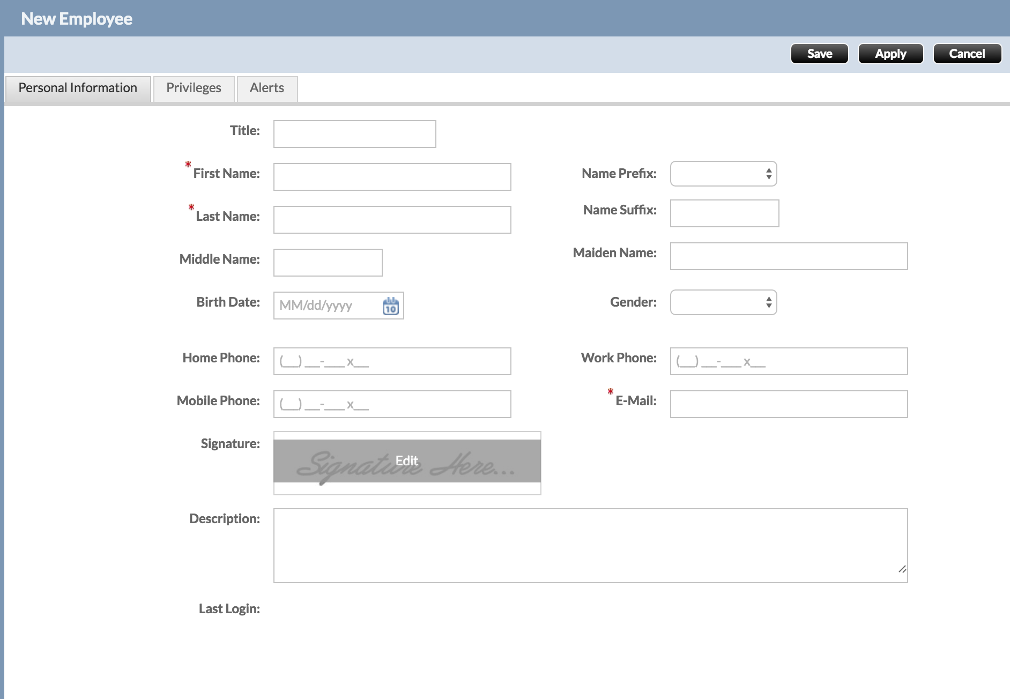Expand the Name Prefix dropdown
This screenshot has height=699, width=1010.
(x=723, y=174)
